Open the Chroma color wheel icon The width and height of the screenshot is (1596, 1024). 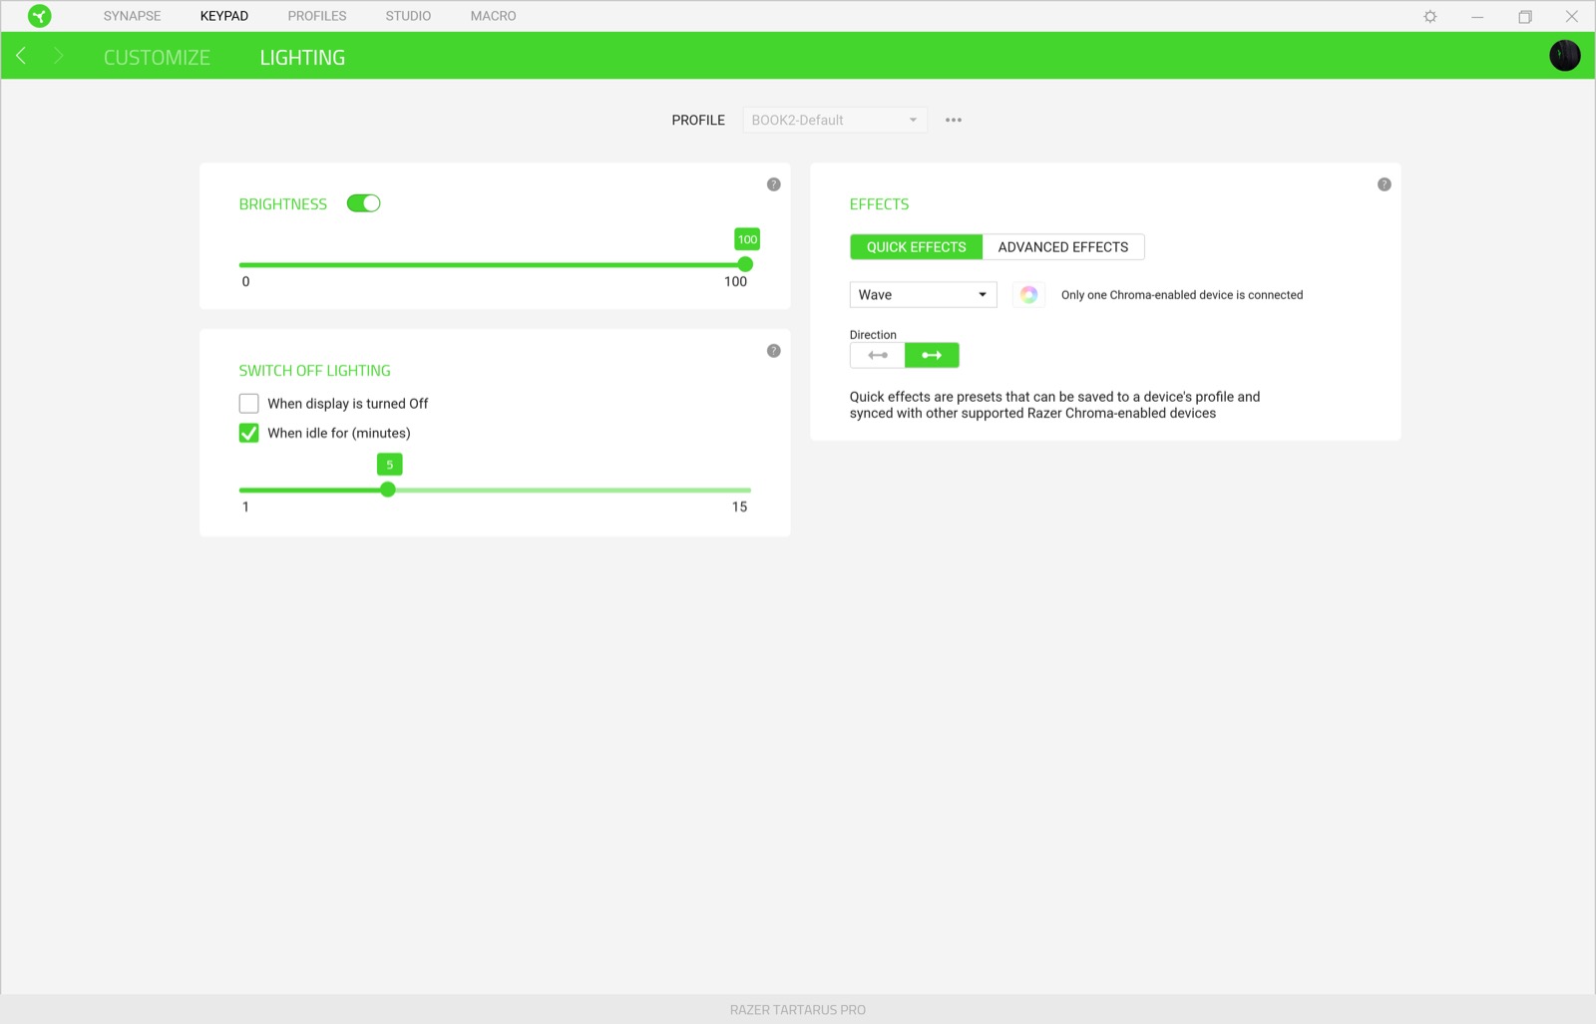click(1028, 294)
